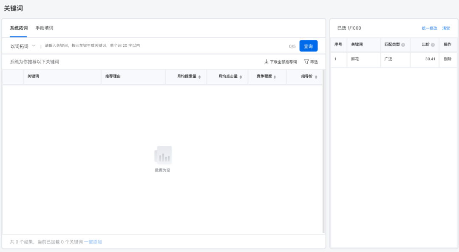Sort by 月均搜索量 using its sort arrows

click(199, 77)
